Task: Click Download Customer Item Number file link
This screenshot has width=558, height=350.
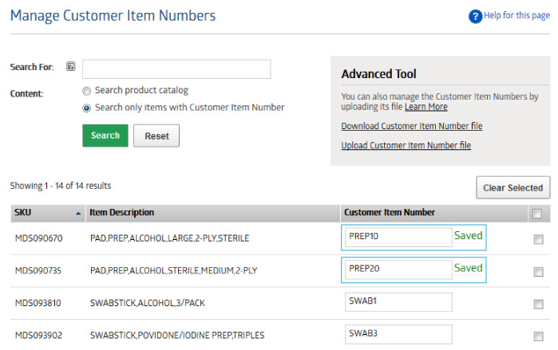Action: pyautogui.click(x=412, y=126)
